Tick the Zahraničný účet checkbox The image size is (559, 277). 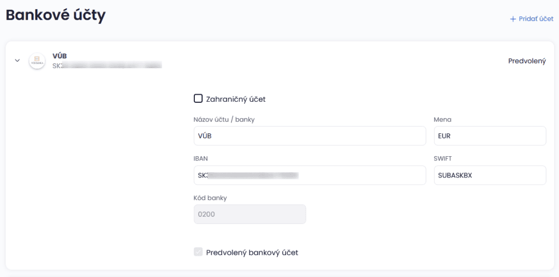click(x=198, y=99)
